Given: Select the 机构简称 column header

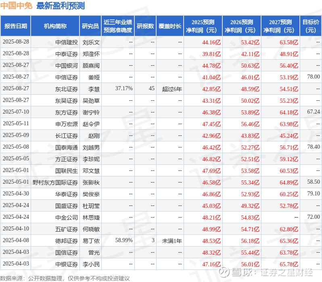Looking at the screenshot, I should [x=55, y=26].
